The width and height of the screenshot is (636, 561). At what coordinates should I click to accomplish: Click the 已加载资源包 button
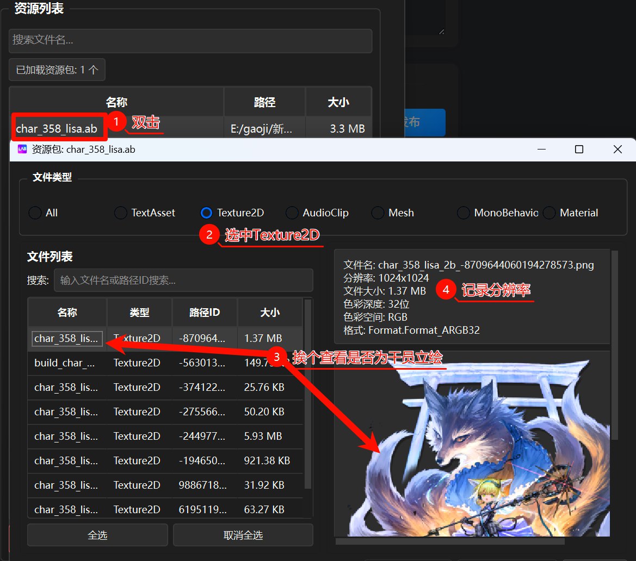pyautogui.click(x=57, y=70)
